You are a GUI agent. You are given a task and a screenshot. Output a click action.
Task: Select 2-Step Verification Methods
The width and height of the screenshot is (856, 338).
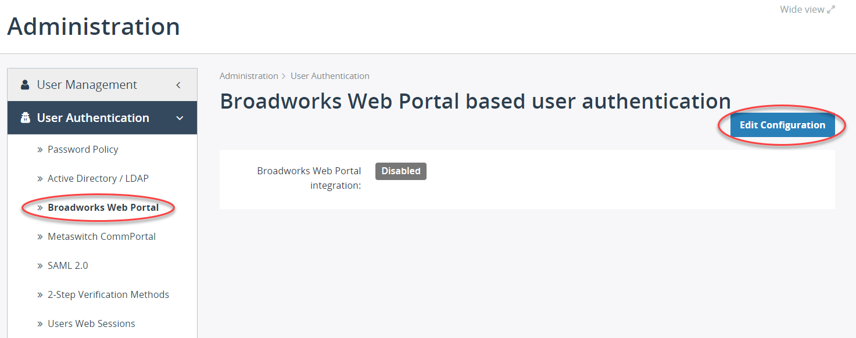(x=108, y=294)
